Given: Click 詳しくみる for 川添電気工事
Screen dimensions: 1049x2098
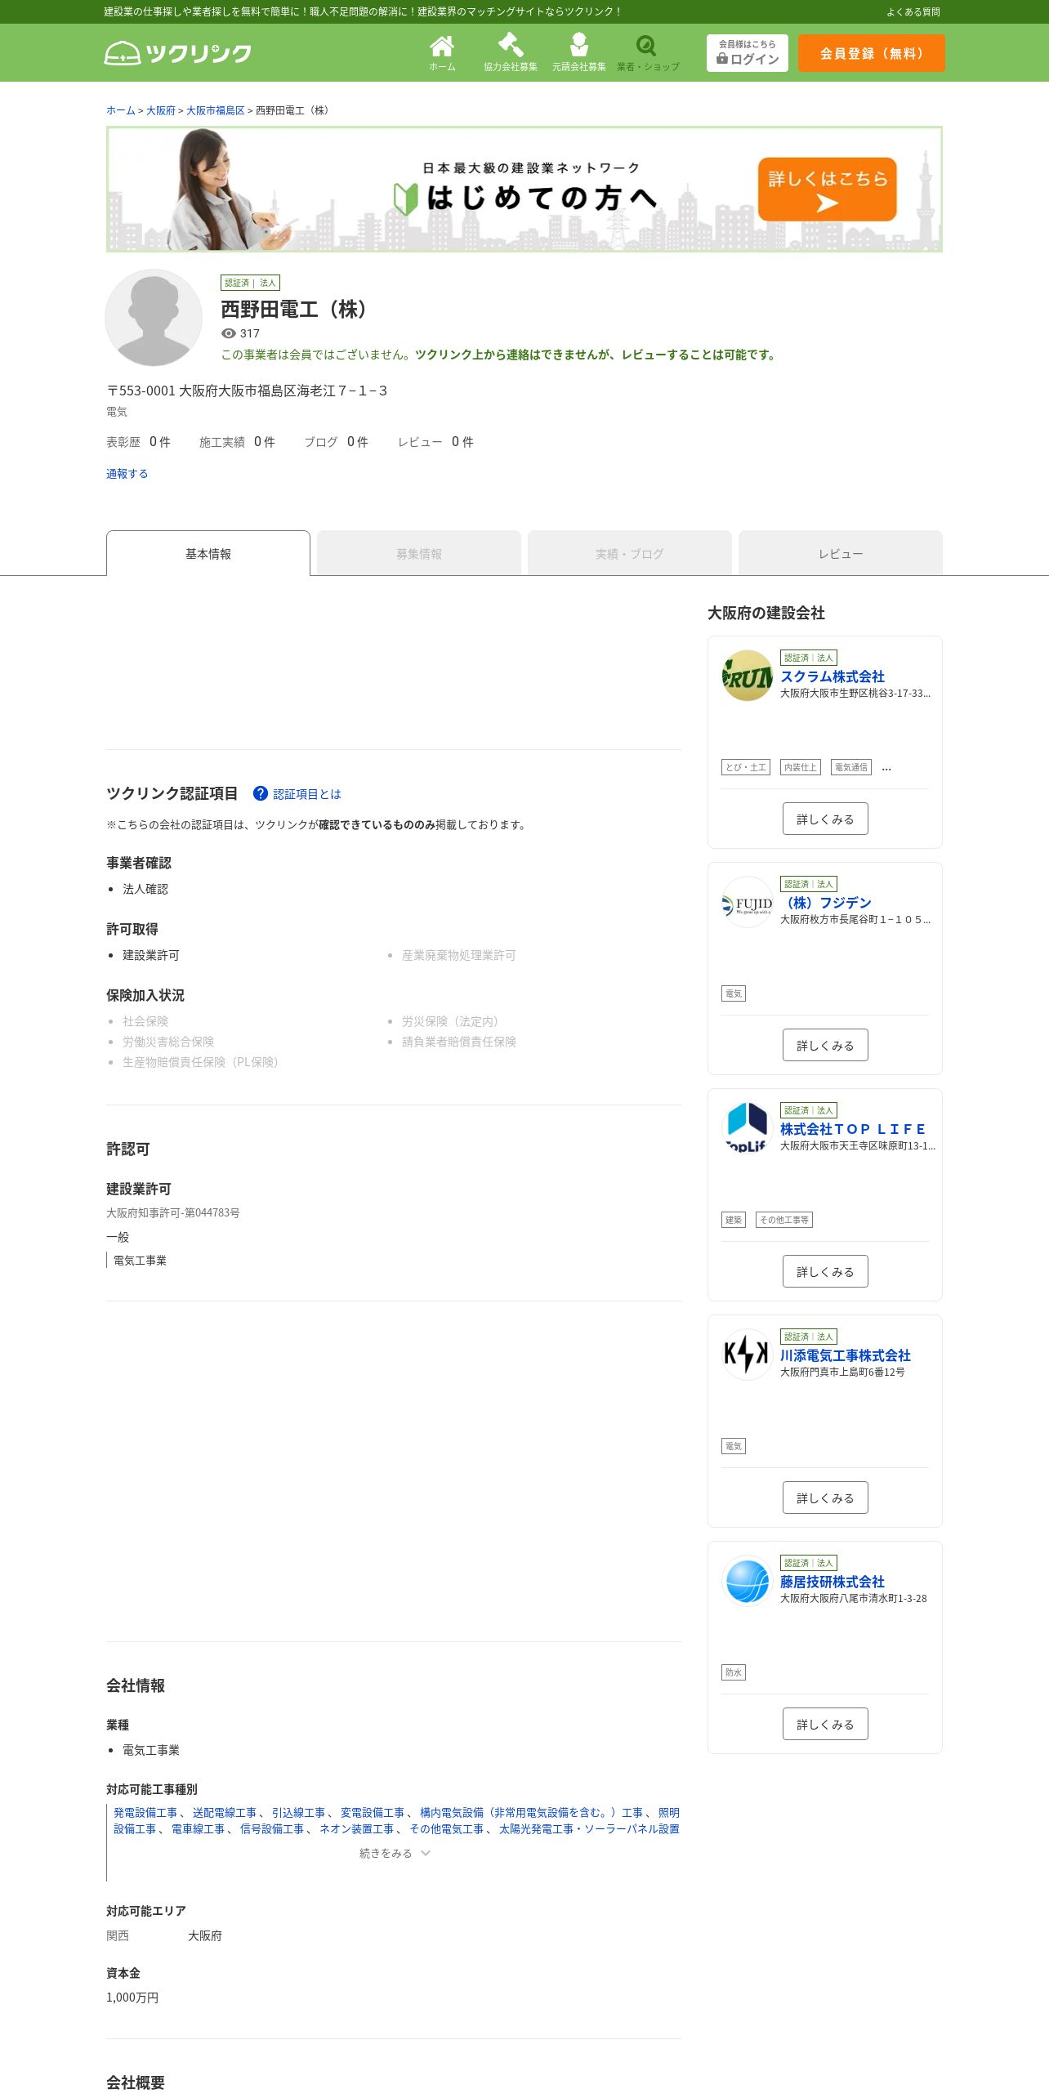Looking at the screenshot, I should pyautogui.click(x=825, y=1498).
